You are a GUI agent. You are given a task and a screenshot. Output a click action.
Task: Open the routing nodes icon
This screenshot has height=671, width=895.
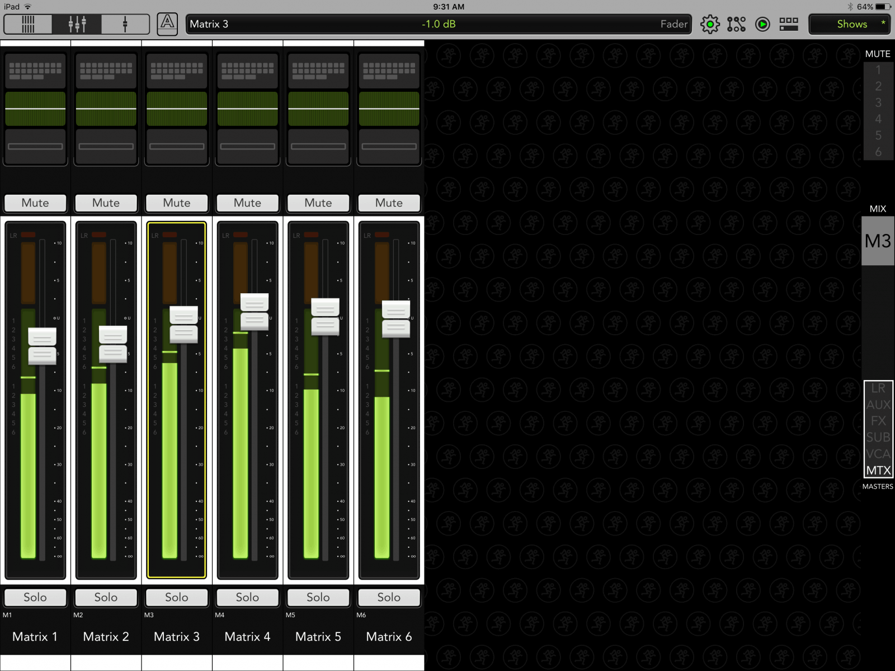click(x=736, y=24)
